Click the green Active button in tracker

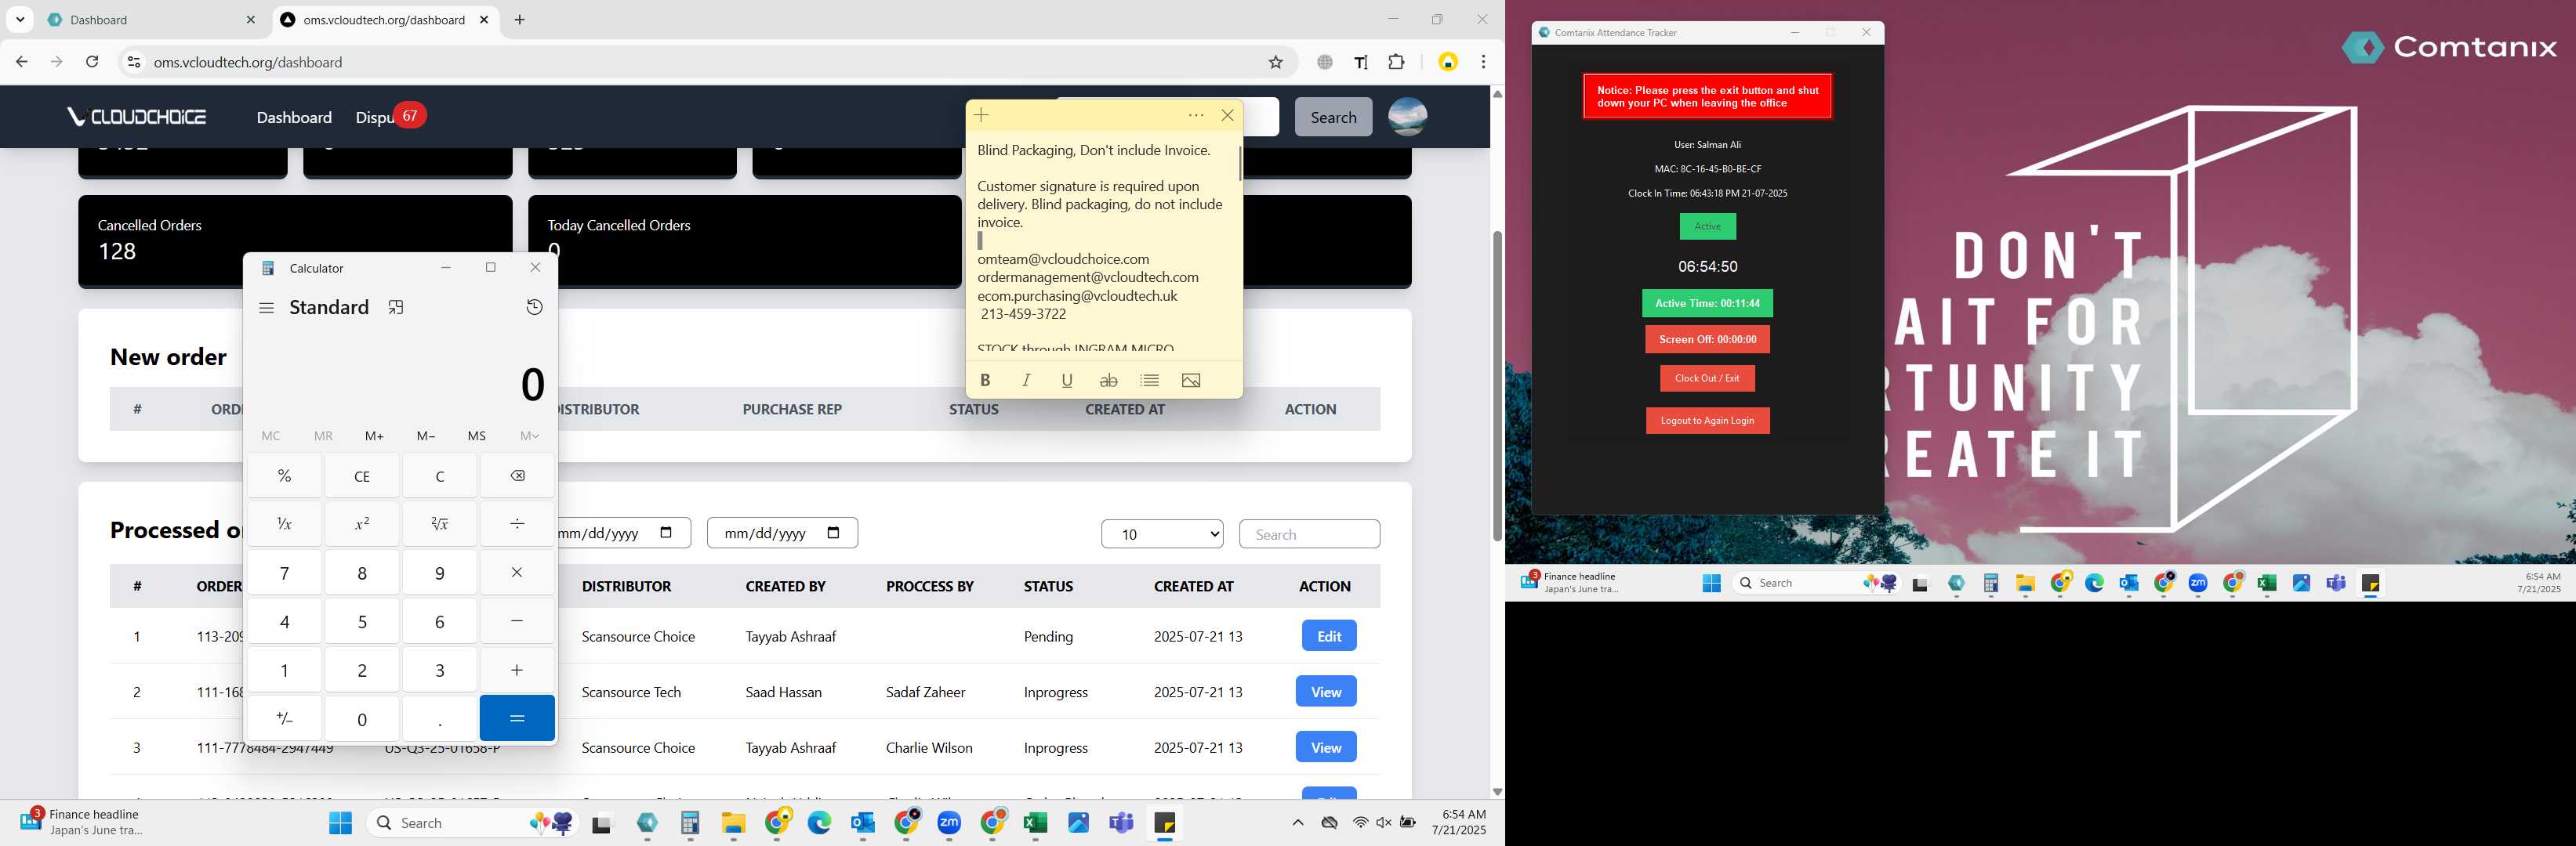pyautogui.click(x=1708, y=226)
